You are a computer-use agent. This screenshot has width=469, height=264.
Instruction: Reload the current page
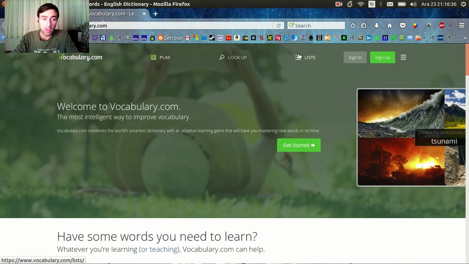coord(278,26)
